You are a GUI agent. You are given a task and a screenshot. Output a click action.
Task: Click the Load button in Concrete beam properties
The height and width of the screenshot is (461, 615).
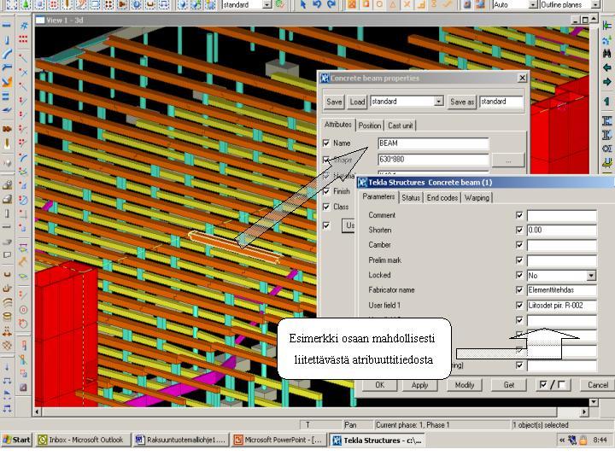[x=357, y=102]
